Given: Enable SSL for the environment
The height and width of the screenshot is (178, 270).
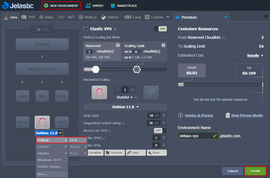Looking at the screenshot, I should 42,29.
